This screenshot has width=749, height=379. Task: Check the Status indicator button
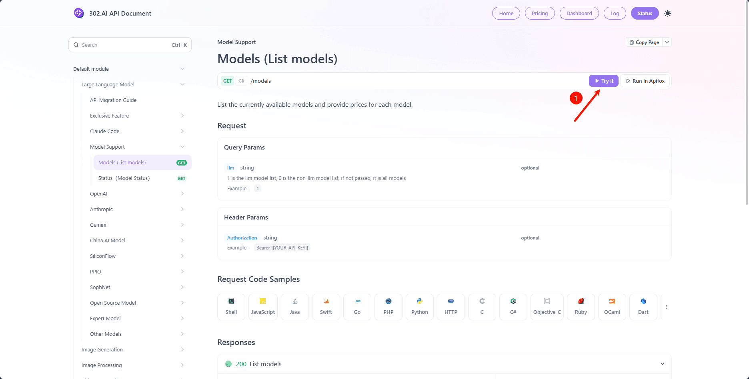[x=645, y=13]
